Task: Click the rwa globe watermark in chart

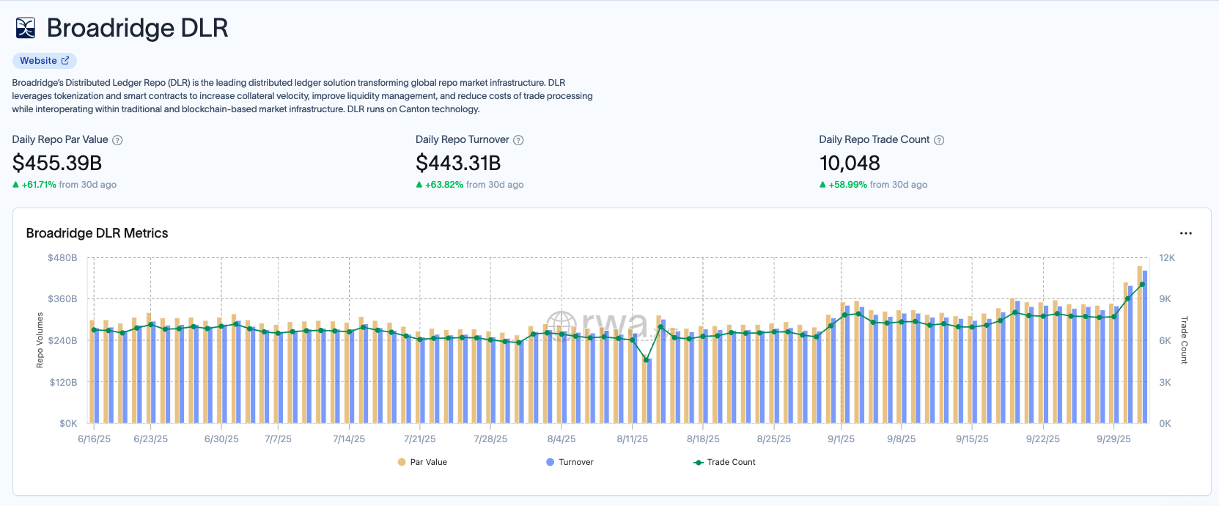Action: pos(562,325)
